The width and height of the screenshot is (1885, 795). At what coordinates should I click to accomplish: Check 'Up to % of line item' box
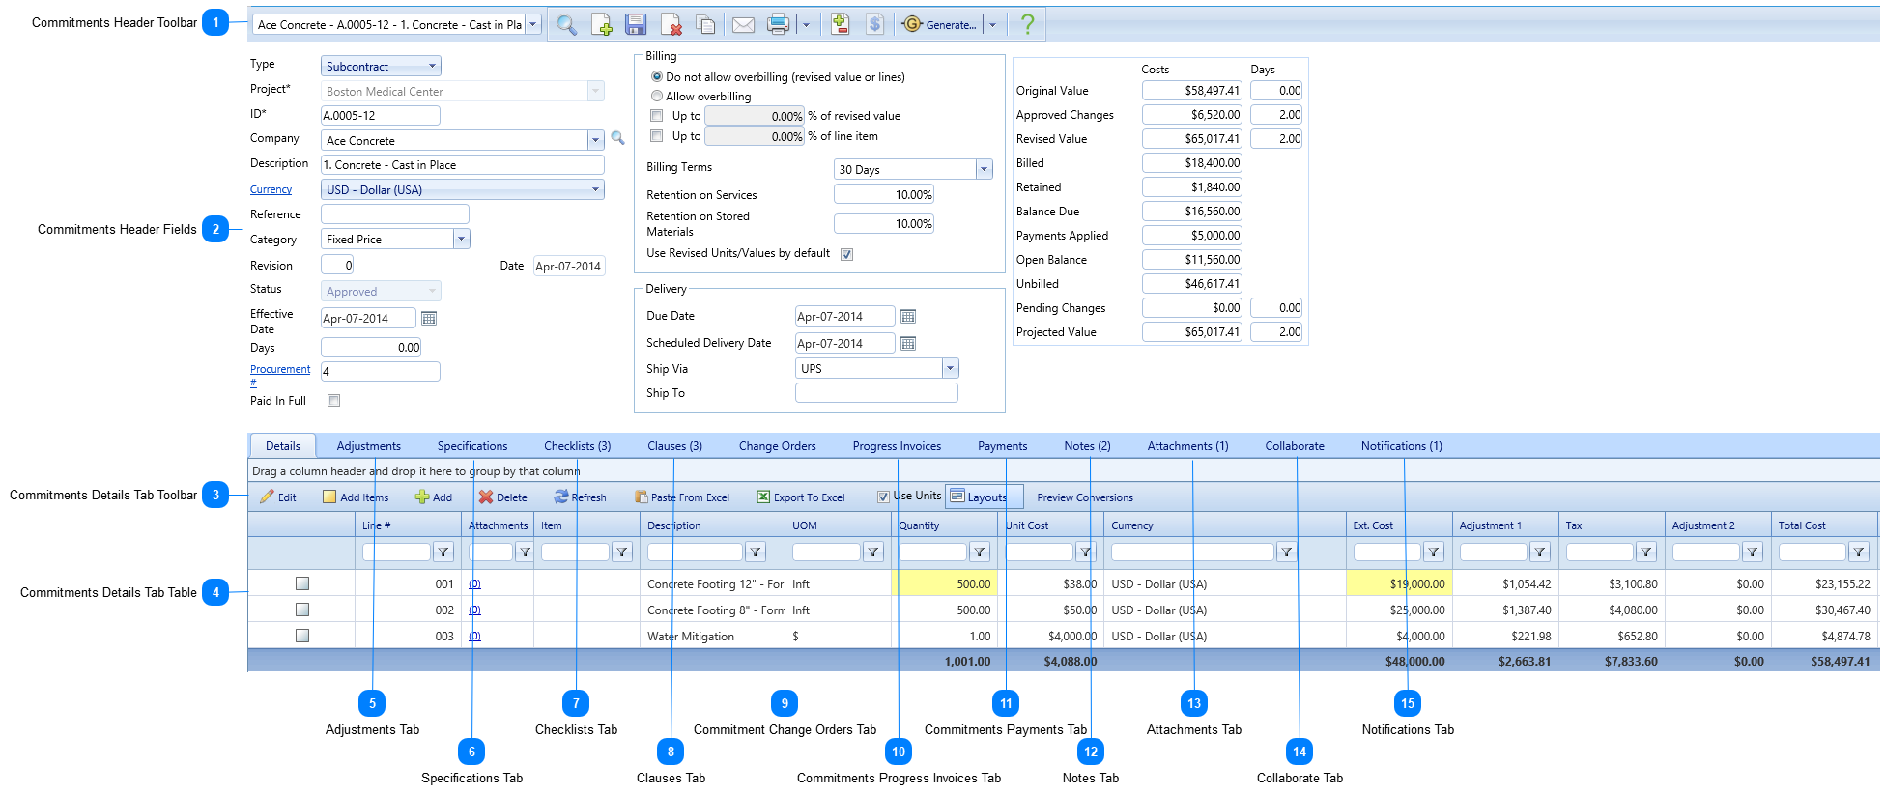(657, 136)
